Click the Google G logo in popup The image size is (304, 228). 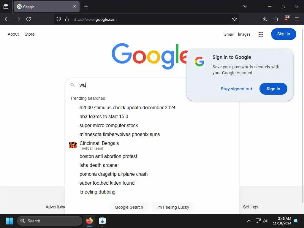coord(199,61)
